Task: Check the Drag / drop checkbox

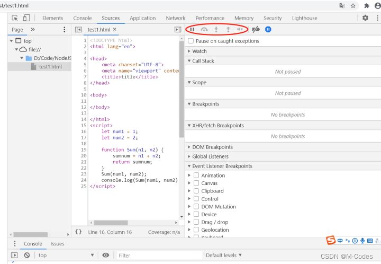Action: coord(196,222)
